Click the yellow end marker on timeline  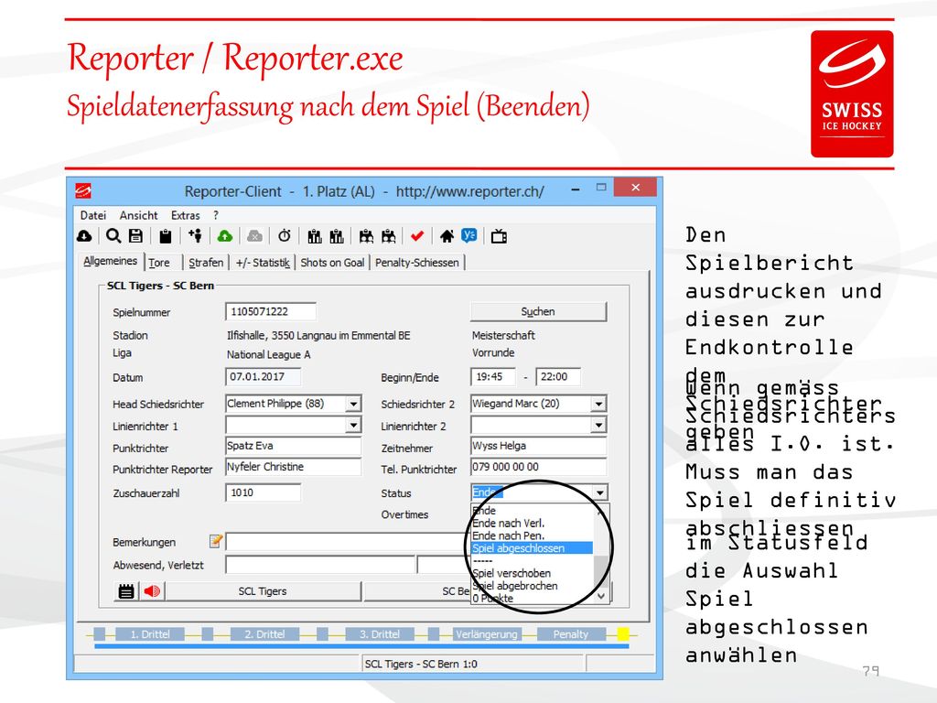622,634
